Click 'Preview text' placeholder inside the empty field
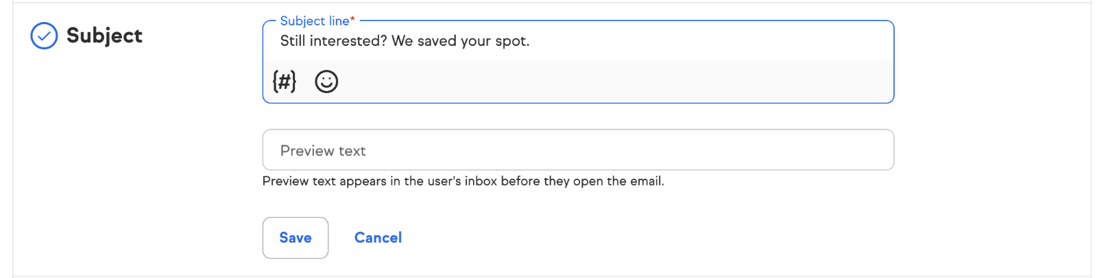 [x=323, y=151]
